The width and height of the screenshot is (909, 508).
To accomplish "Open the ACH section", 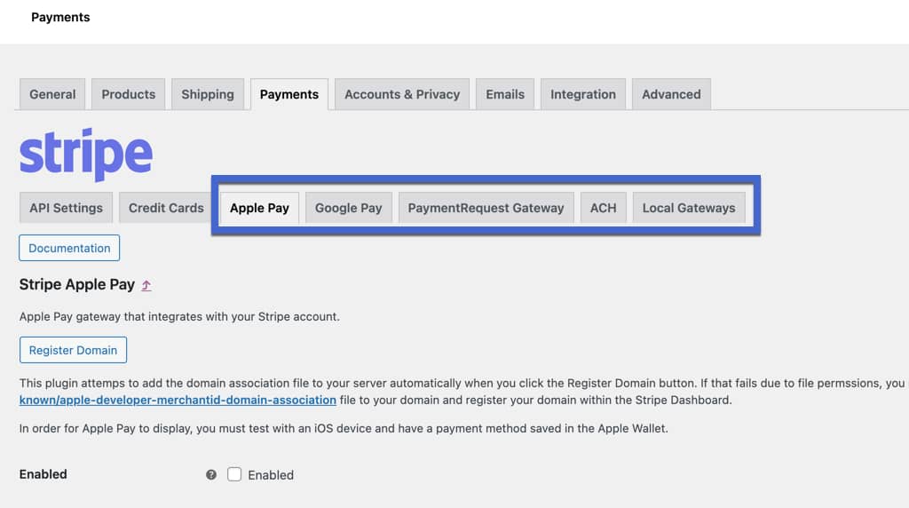I will pos(604,208).
